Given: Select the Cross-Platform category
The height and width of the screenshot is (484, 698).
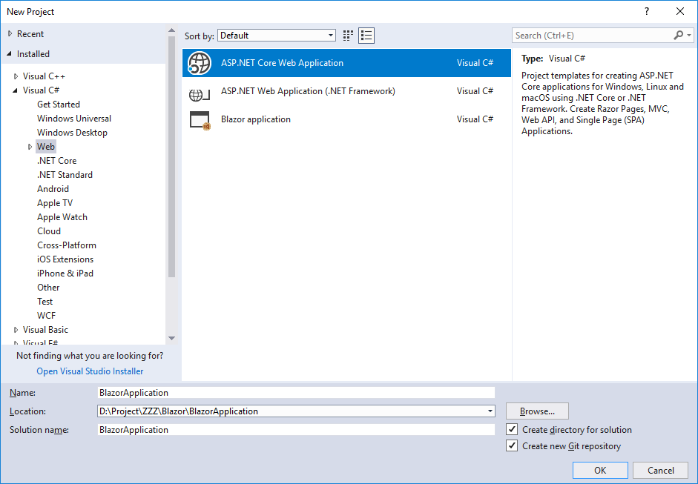Looking at the screenshot, I should click(x=67, y=245).
